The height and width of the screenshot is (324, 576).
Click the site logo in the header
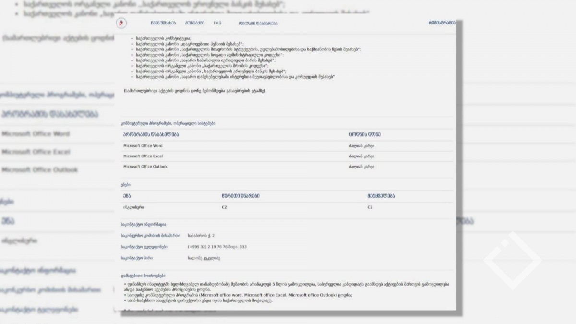coord(121,23)
